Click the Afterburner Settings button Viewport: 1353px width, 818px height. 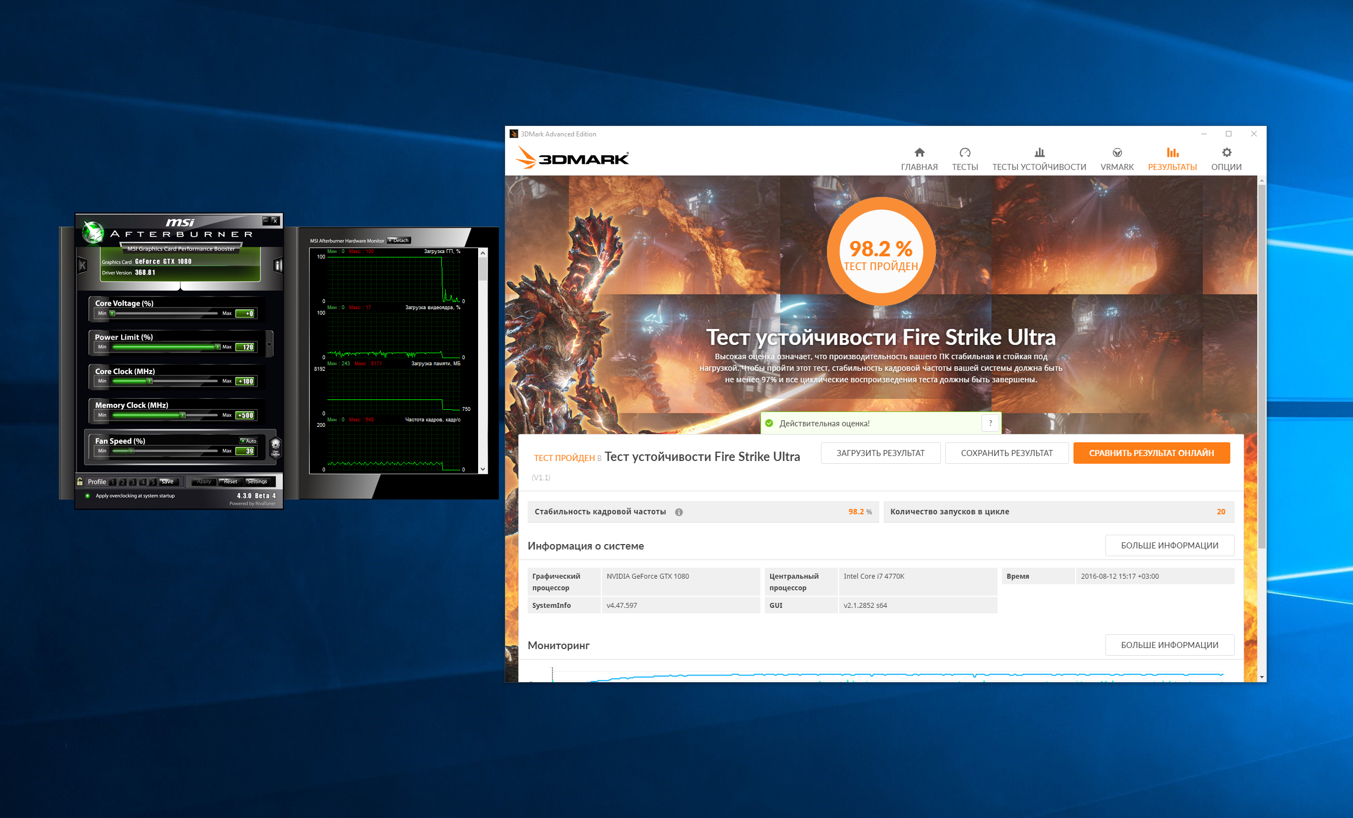click(x=257, y=481)
